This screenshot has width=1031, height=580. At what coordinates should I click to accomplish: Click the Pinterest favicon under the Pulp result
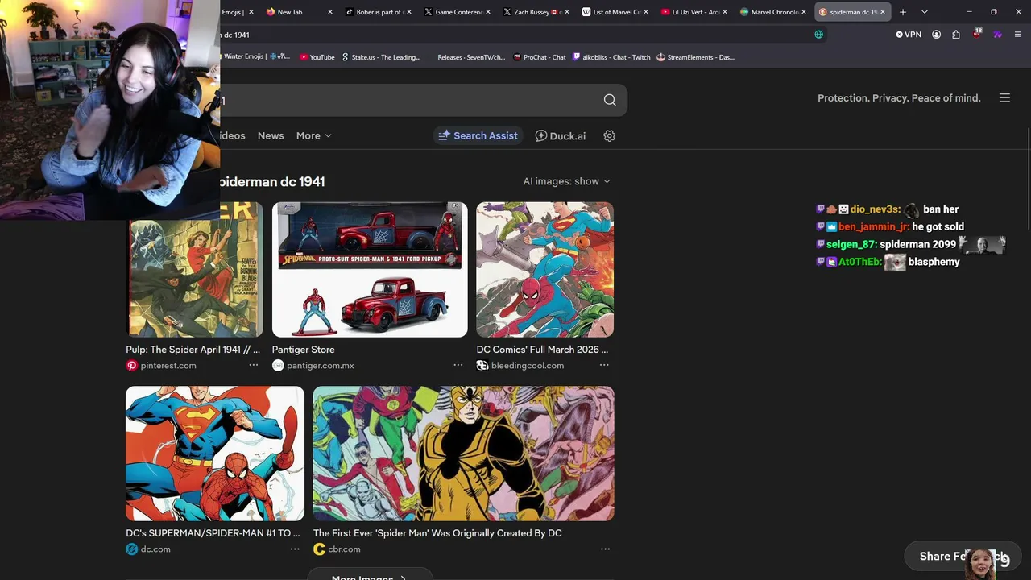(132, 366)
